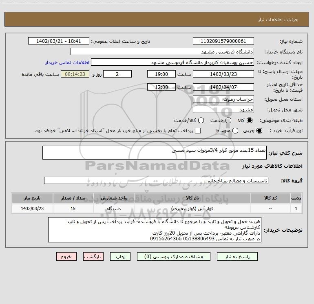Click the تاریخ نیاز column header
The width and height of the screenshot is (314, 304).
click(x=32, y=198)
